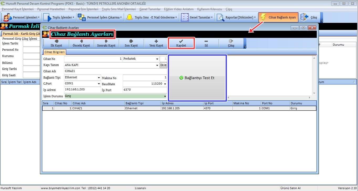Expand the BaudRate 115200 dropdown
The image size is (358, 191).
(165, 84)
